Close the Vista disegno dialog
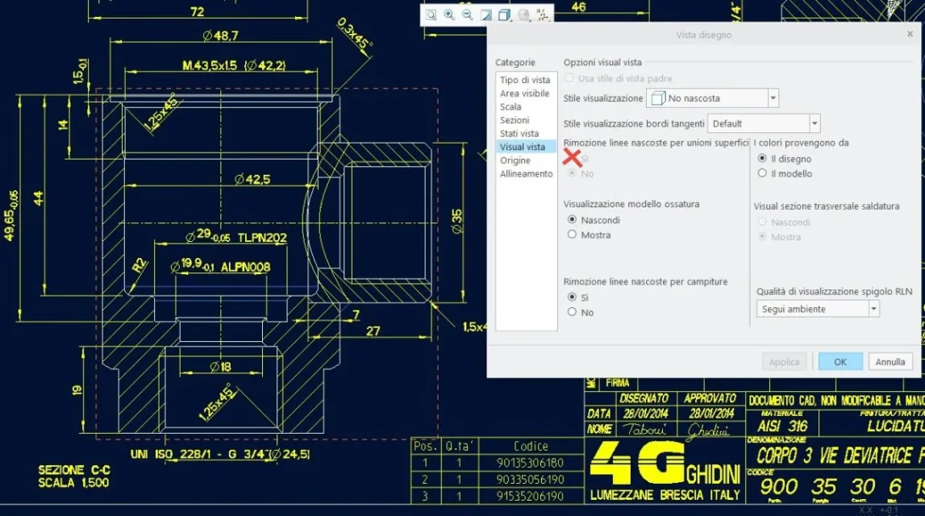The width and height of the screenshot is (925, 516). pyautogui.click(x=910, y=35)
